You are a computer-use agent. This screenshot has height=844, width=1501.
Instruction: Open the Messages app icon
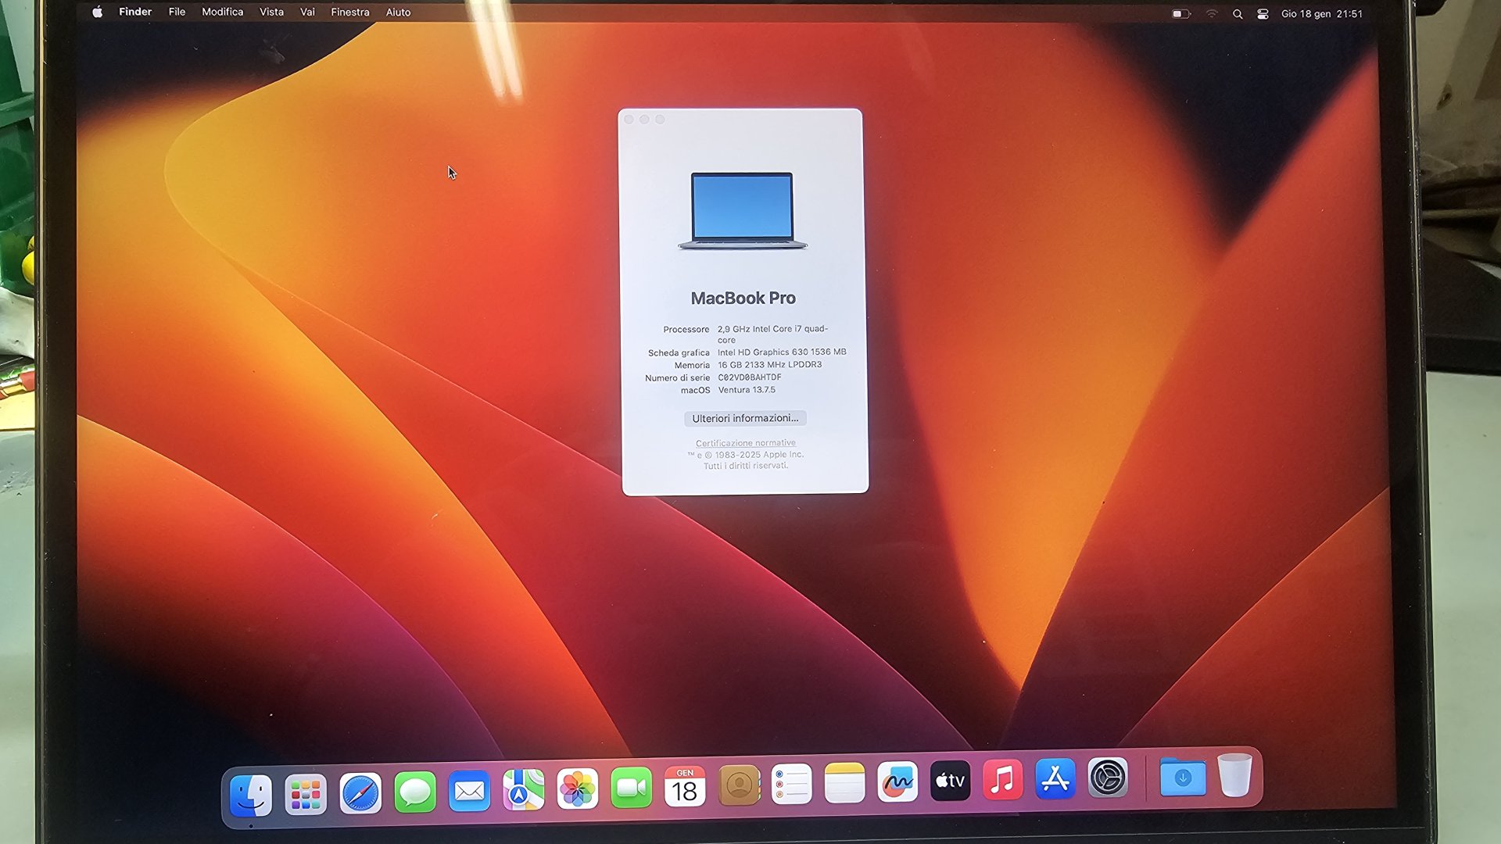coord(415,793)
